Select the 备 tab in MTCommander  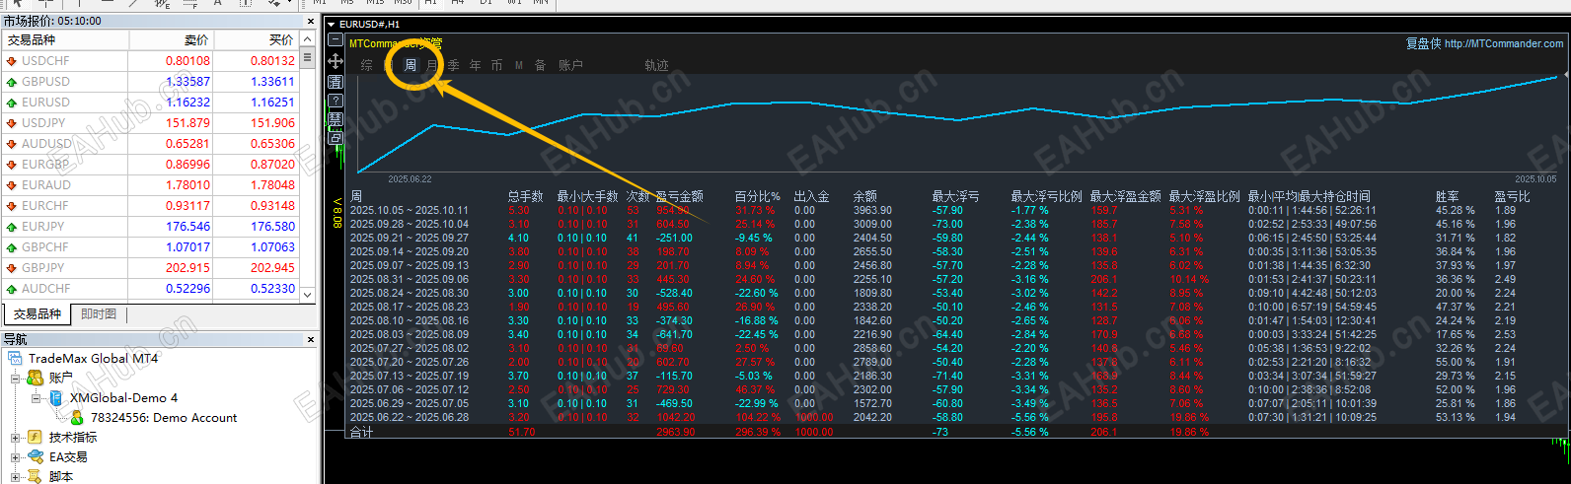[541, 65]
